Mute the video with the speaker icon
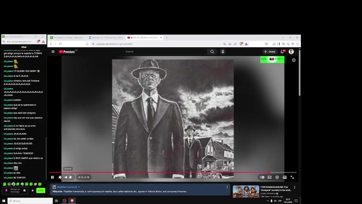Image resolution: width=362 pixels, height=204 pixels. point(60,177)
